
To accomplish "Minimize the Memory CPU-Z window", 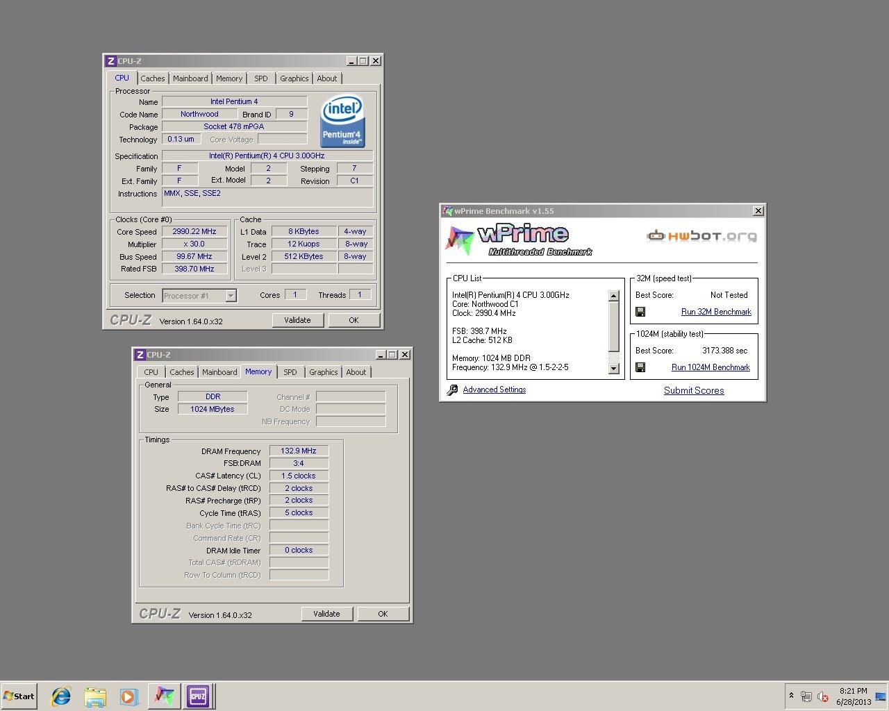I will coord(381,355).
